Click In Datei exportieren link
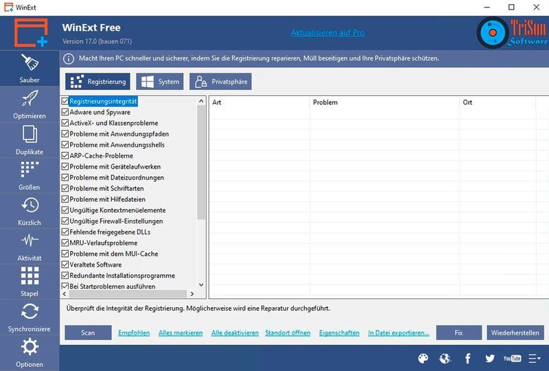This screenshot has width=549, height=371. pos(399,333)
